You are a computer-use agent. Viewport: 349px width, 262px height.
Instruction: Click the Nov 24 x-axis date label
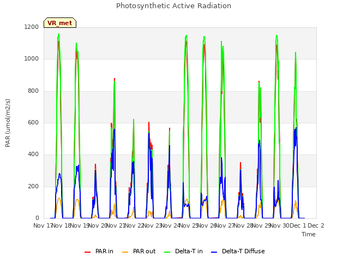point(170,225)
